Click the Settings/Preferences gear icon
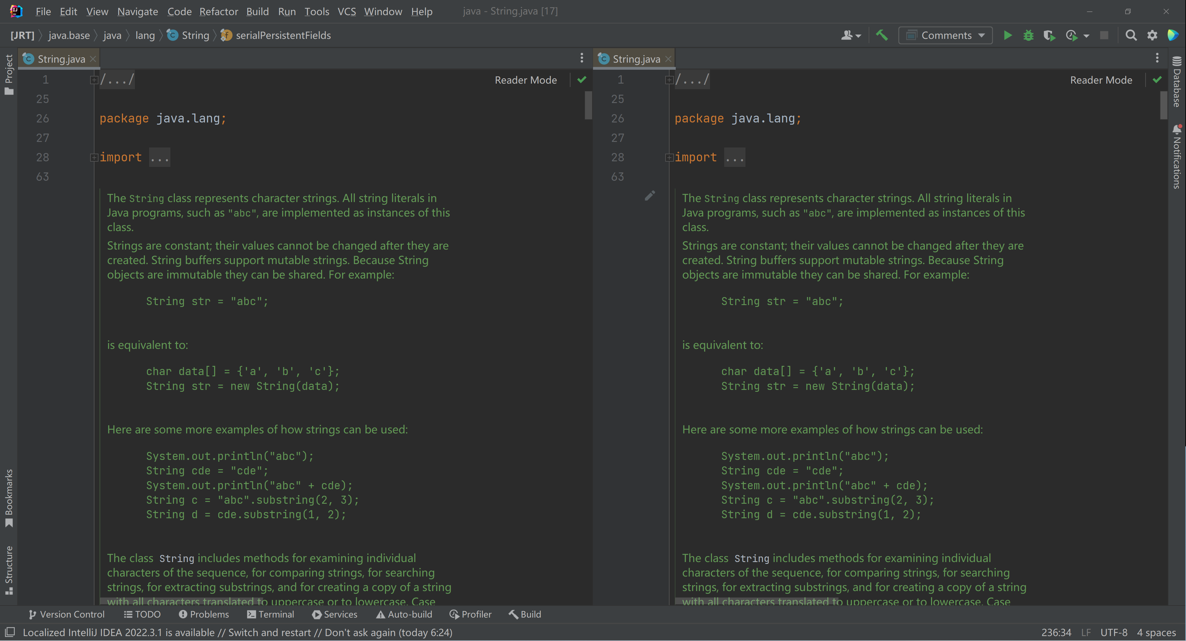The height and width of the screenshot is (641, 1186). point(1153,35)
